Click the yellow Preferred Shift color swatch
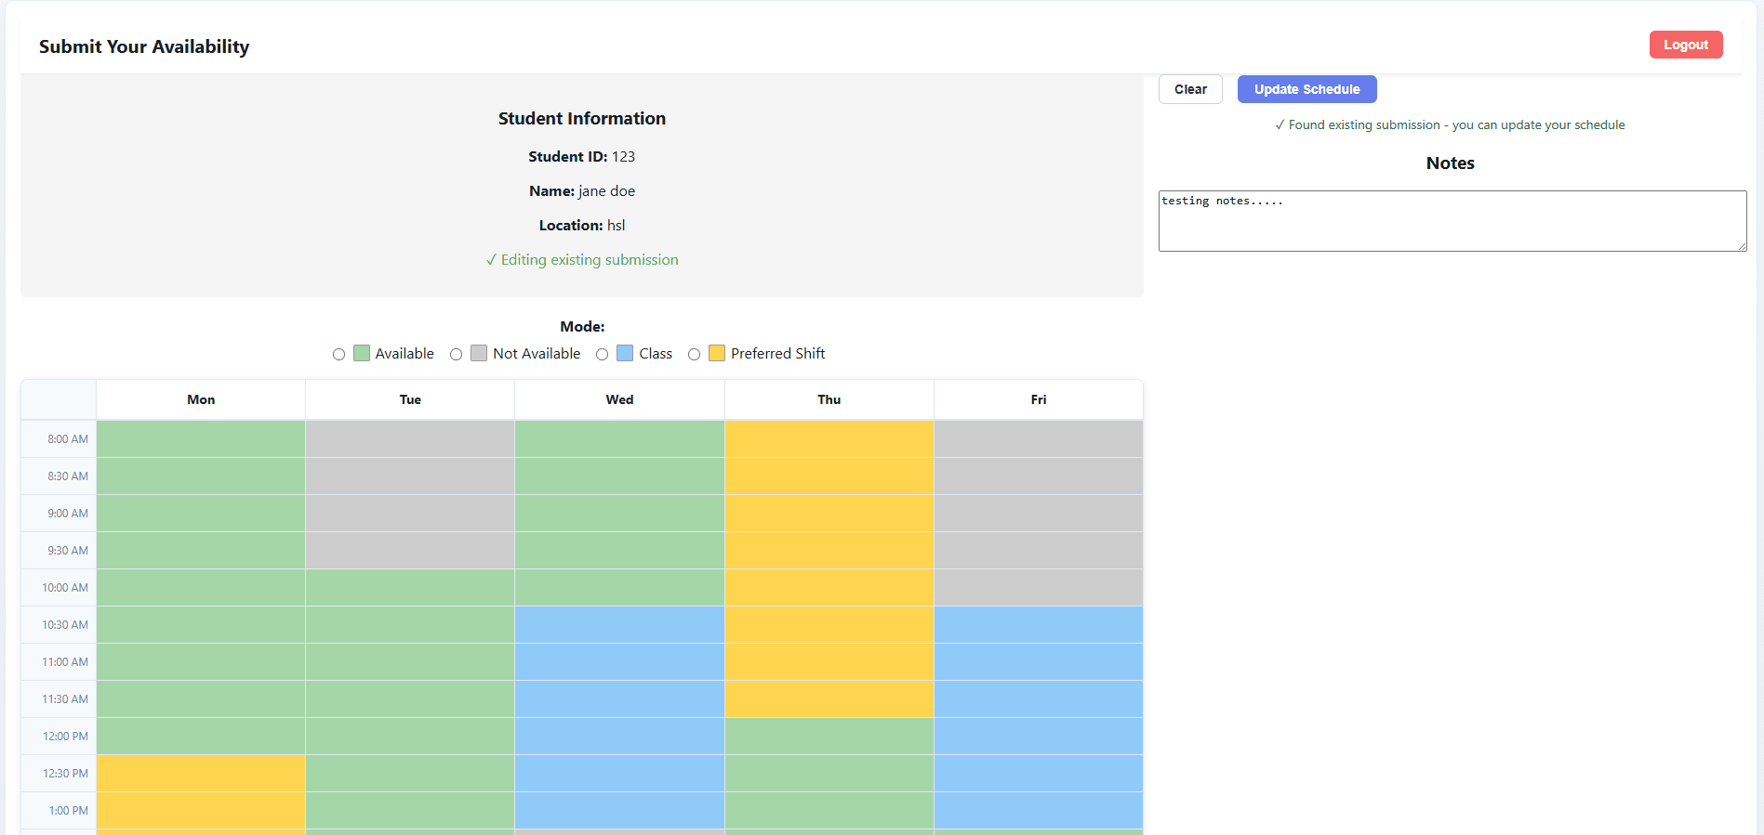The image size is (1764, 835). point(717,353)
